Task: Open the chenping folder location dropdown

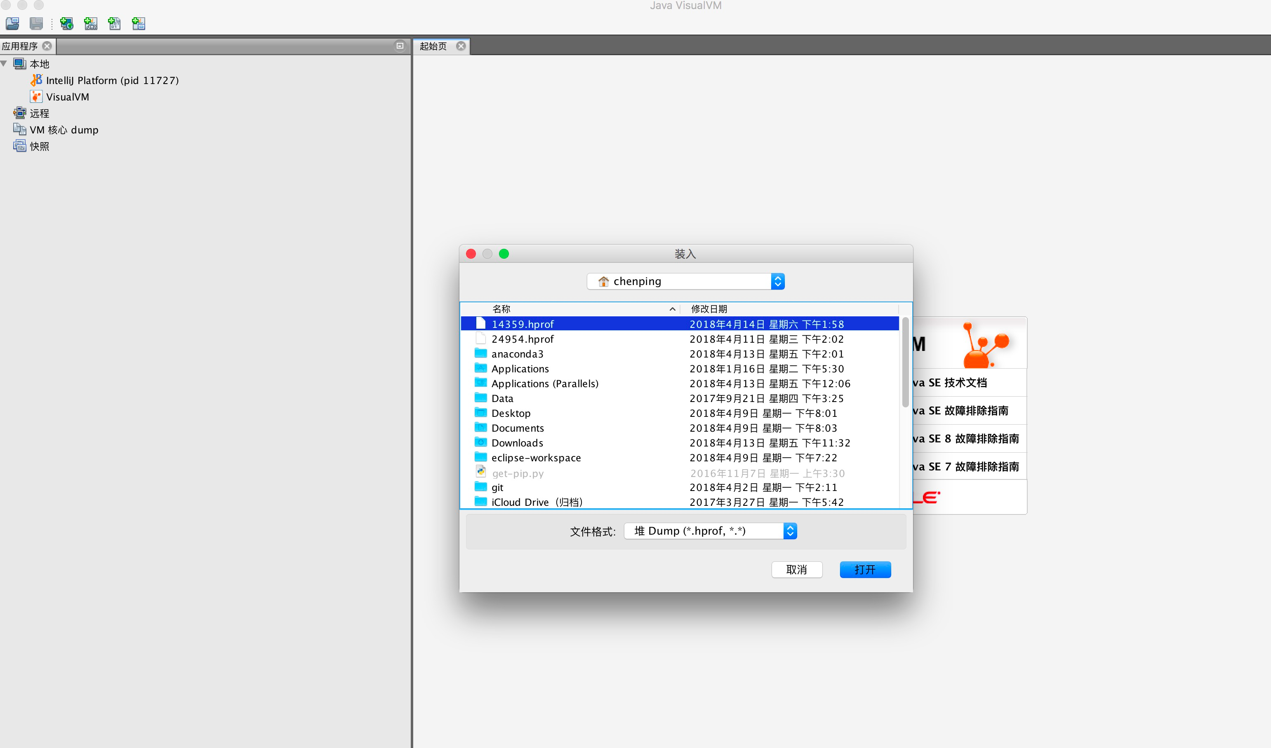Action: pos(686,281)
